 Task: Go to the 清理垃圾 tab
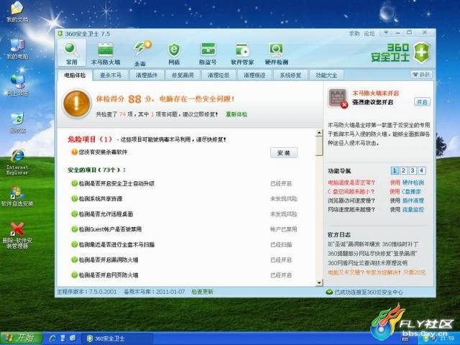[x=218, y=75]
